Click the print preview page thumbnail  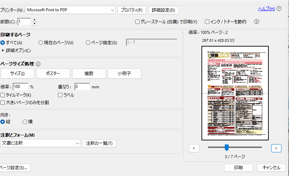click(x=235, y=93)
